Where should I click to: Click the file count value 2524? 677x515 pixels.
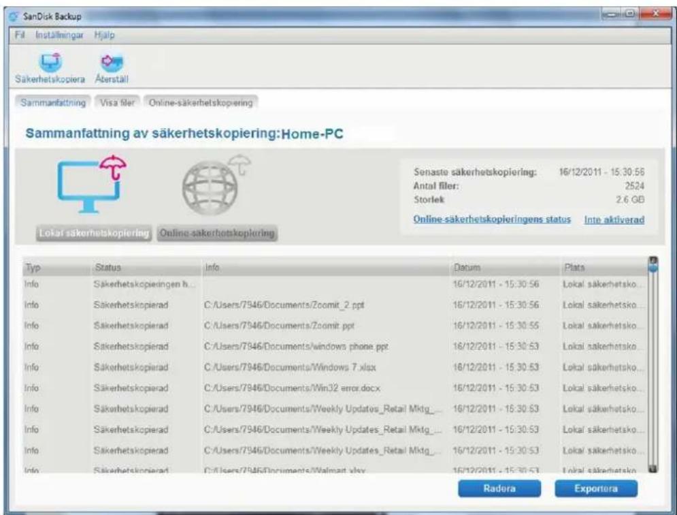(634, 186)
